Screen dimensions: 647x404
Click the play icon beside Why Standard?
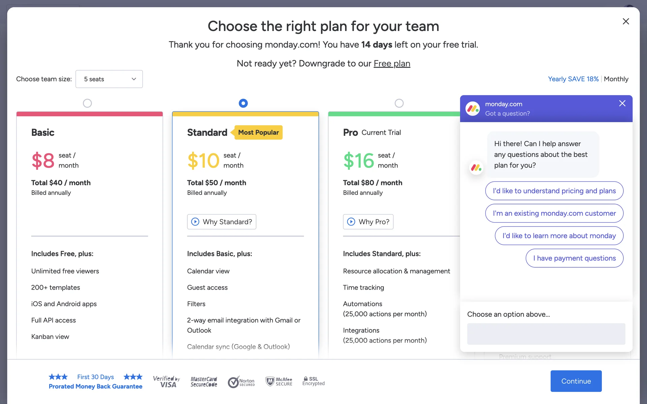pos(195,222)
